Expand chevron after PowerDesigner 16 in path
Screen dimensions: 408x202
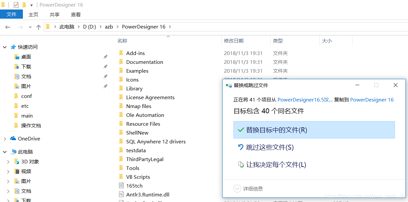tap(170, 27)
